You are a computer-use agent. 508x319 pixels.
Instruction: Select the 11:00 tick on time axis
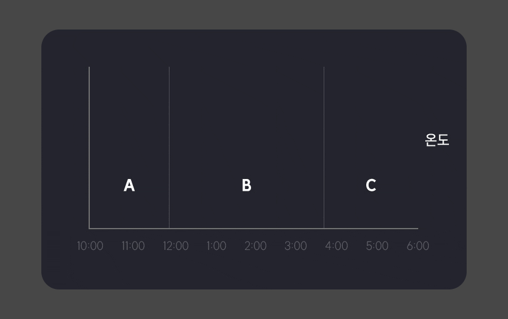(x=133, y=246)
